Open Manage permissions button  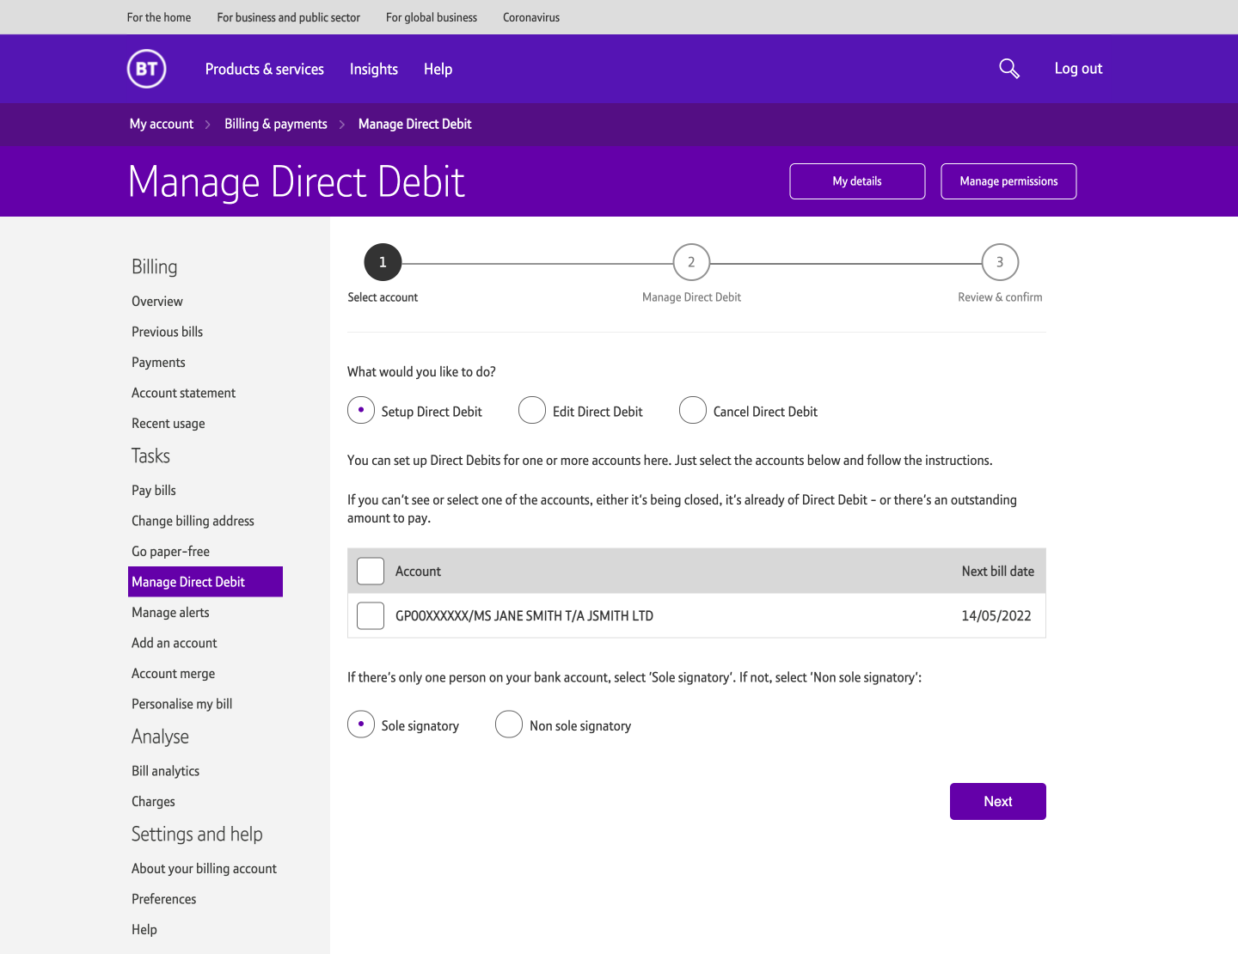pos(1008,181)
